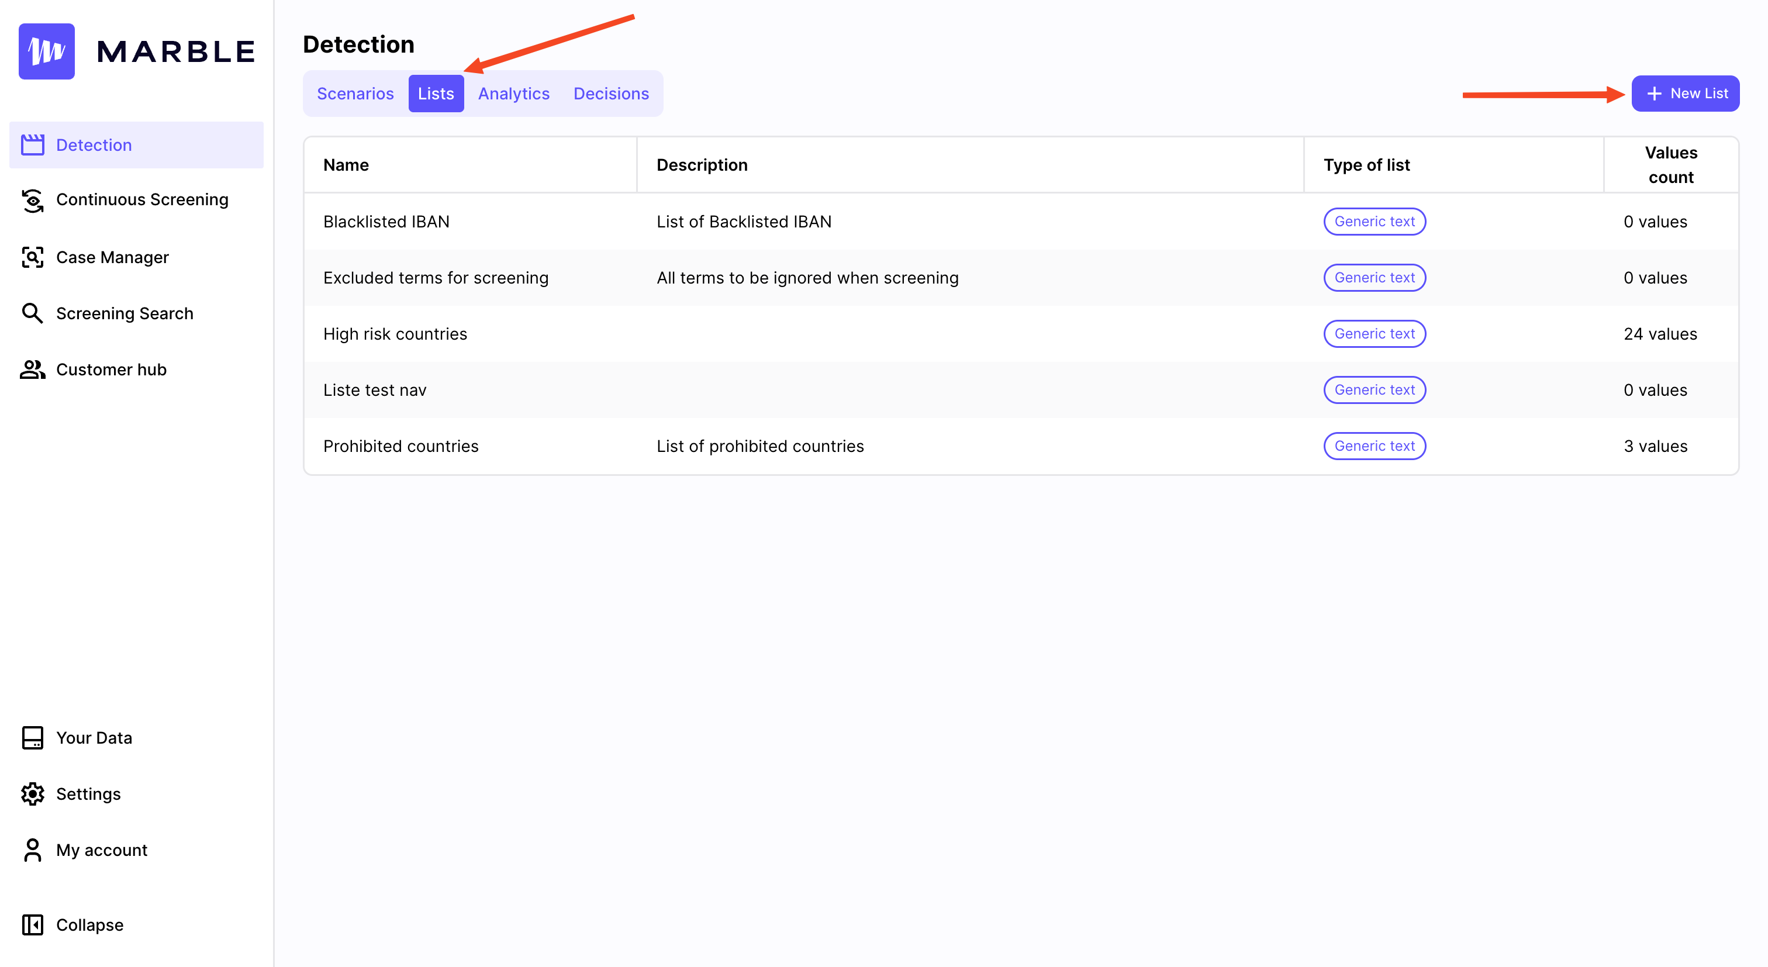The height and width of the screenshot is (967, 1768).
Task: Click the Settings gear icon
Action: click(32, 794)
